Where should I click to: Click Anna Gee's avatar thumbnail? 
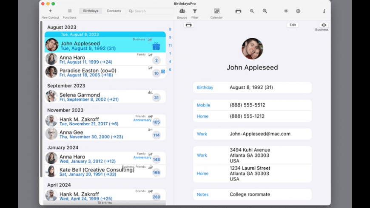[51, 134]
